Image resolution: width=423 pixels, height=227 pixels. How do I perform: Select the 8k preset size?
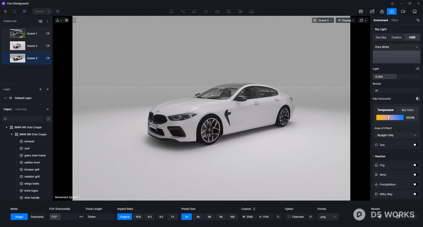(221, 217)
